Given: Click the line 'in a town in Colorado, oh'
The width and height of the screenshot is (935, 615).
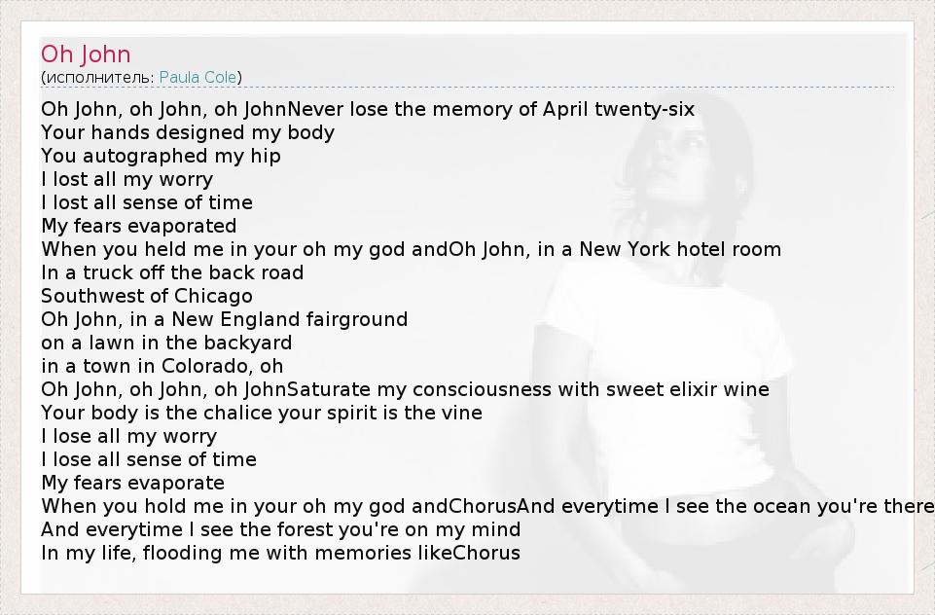Looking at the screenshot, I should point(162,366).
